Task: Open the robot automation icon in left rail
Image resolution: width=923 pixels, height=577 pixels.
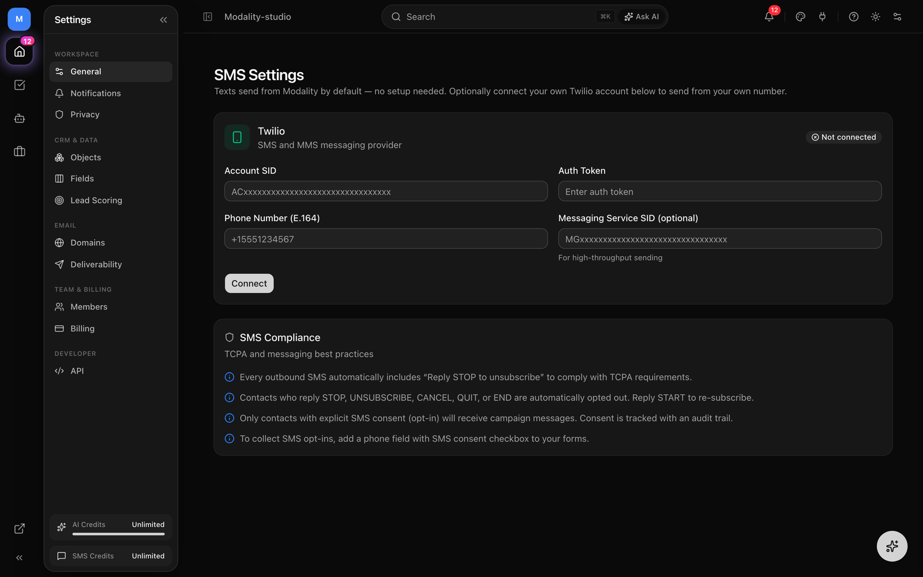Action: 19,118
